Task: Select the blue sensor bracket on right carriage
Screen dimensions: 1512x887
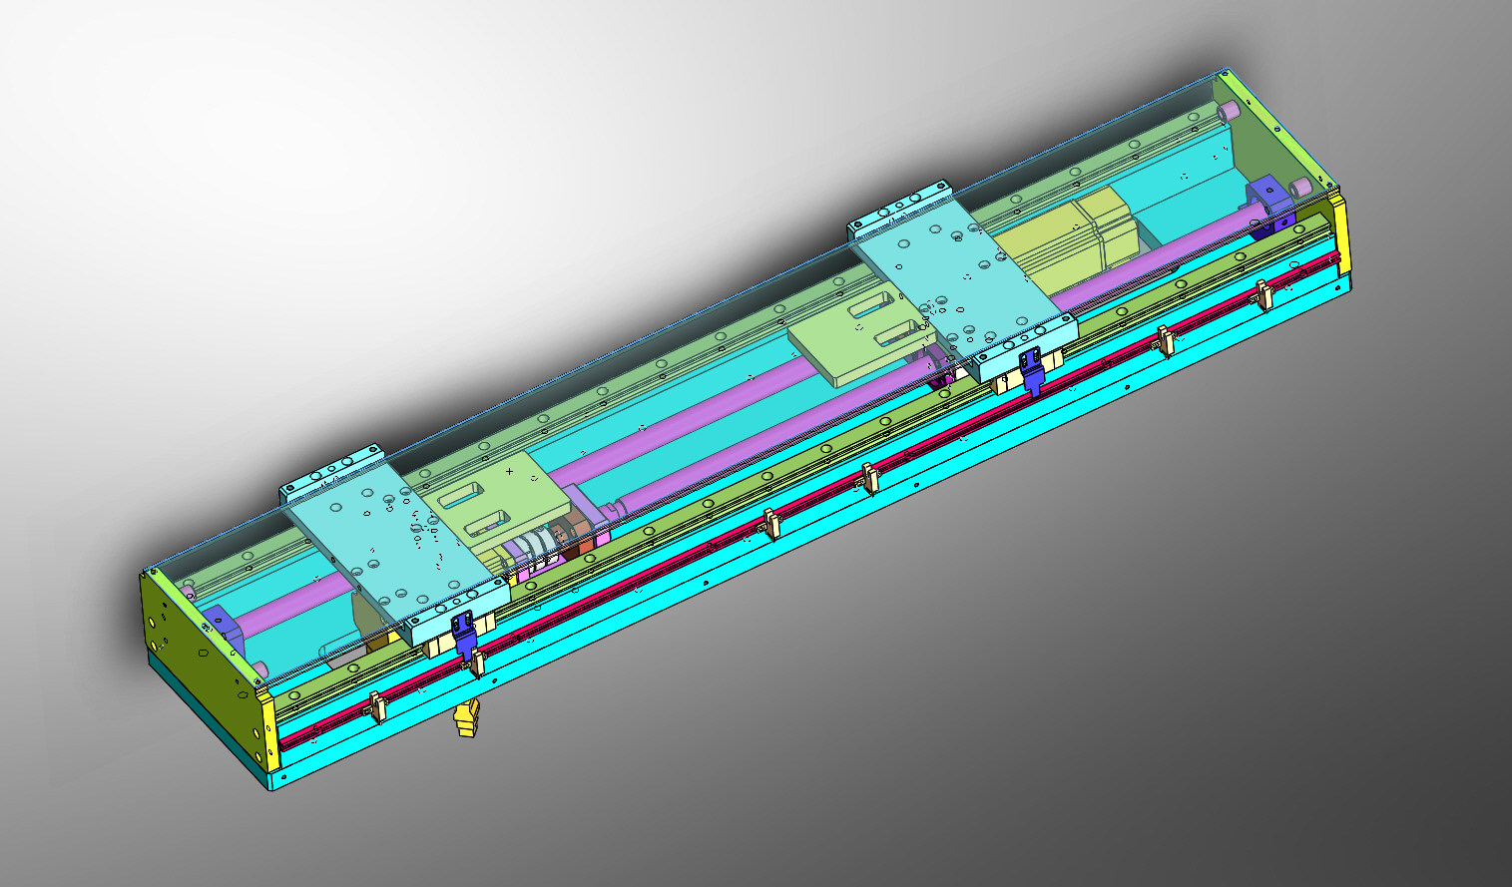Action: pos(1032,370)
